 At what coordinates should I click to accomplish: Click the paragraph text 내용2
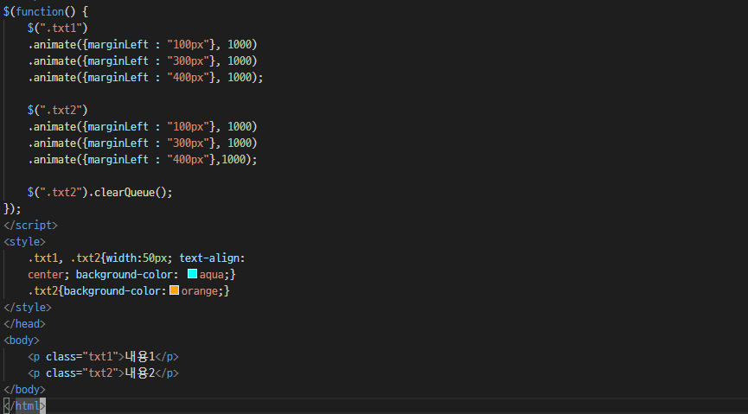click(140, 373)
